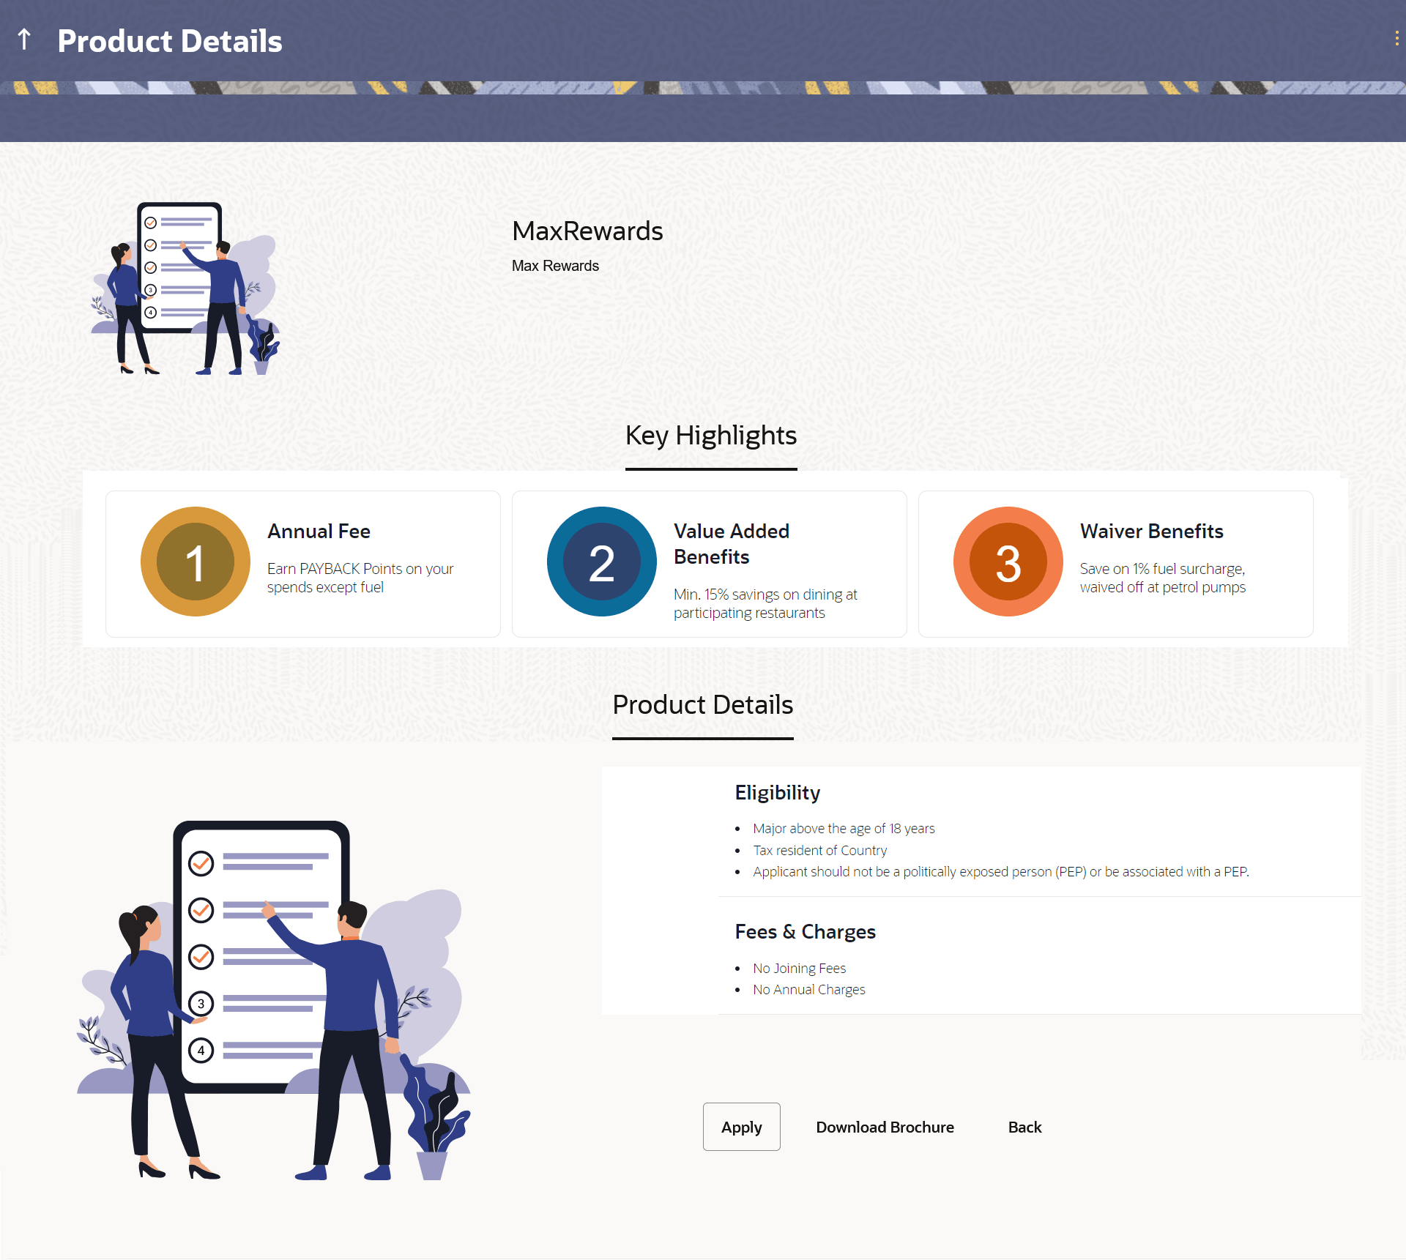1406x1260 pixels.
Task: Click the blue number 2 circle icon
Action: pos(601,562)
